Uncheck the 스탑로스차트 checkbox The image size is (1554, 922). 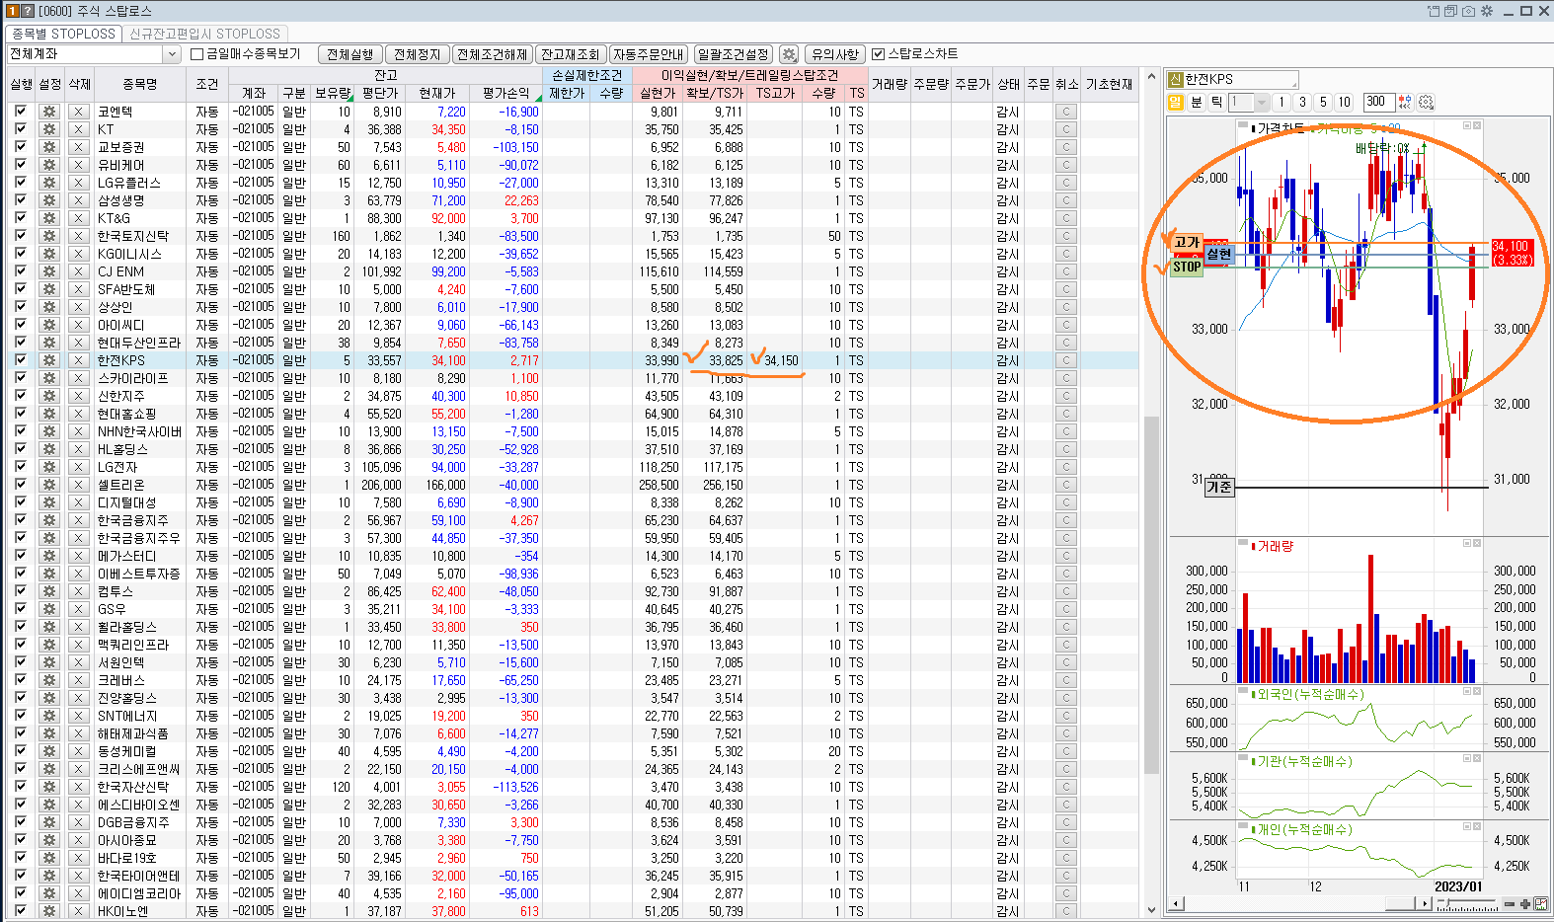pyautogui.click(x=878, y=54)
